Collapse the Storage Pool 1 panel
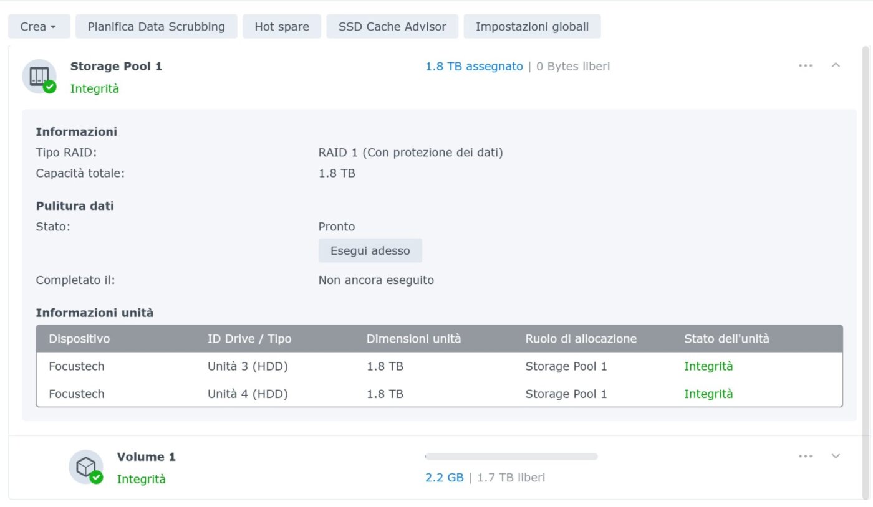This screenshot has width=873, height=507. [836, 65]
